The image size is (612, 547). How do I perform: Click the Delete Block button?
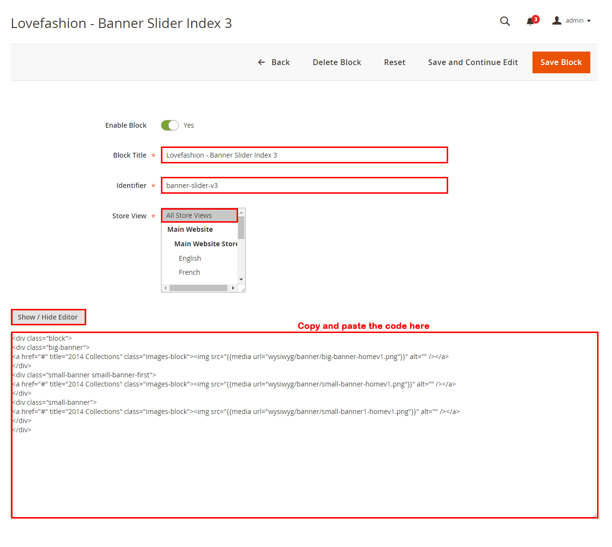[337, 62]
